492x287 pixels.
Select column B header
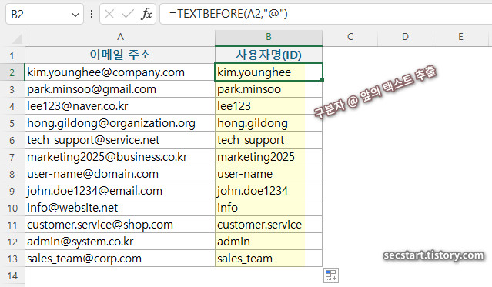point(269,37)
